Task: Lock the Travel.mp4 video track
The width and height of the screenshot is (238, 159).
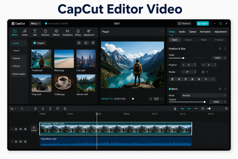Action: (x=16, y=129)
